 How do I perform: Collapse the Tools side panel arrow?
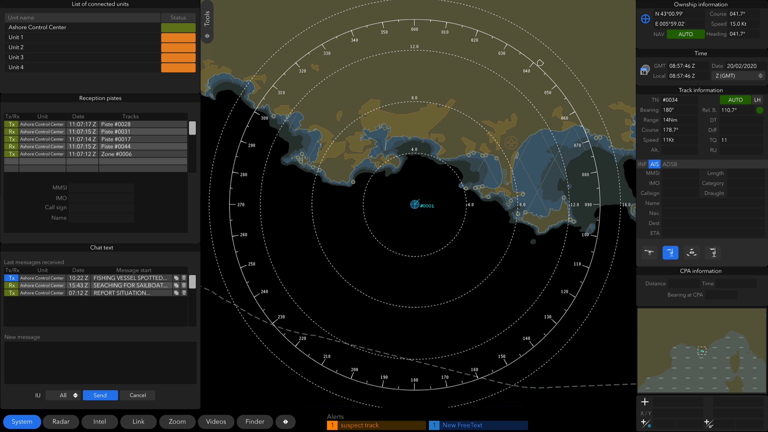click(207, 36)
